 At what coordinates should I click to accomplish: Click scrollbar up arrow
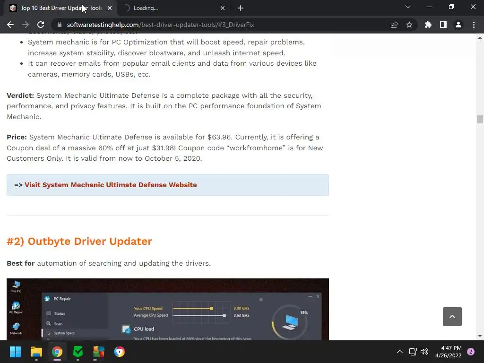click(480, 38)
